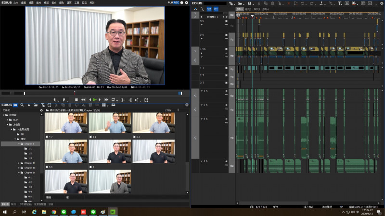
Task: Toggle the video mute box on track 1 VA
Action: click(x=226, y=49)
